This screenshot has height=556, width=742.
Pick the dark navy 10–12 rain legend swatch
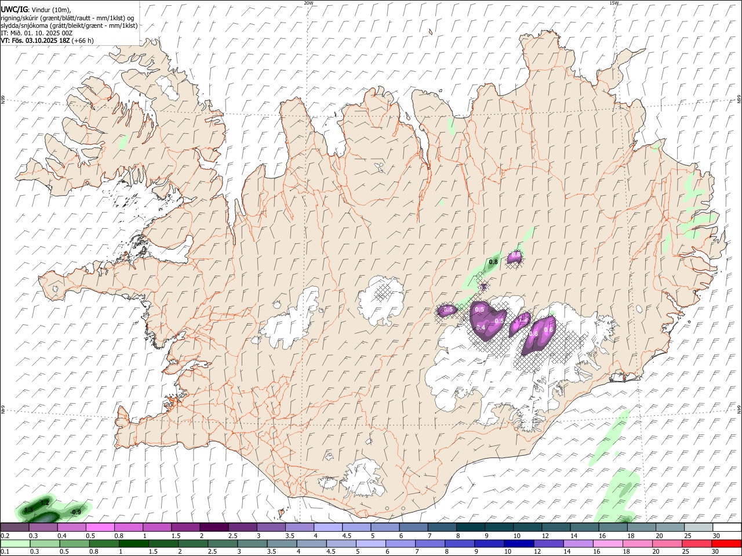pos(518,543)
